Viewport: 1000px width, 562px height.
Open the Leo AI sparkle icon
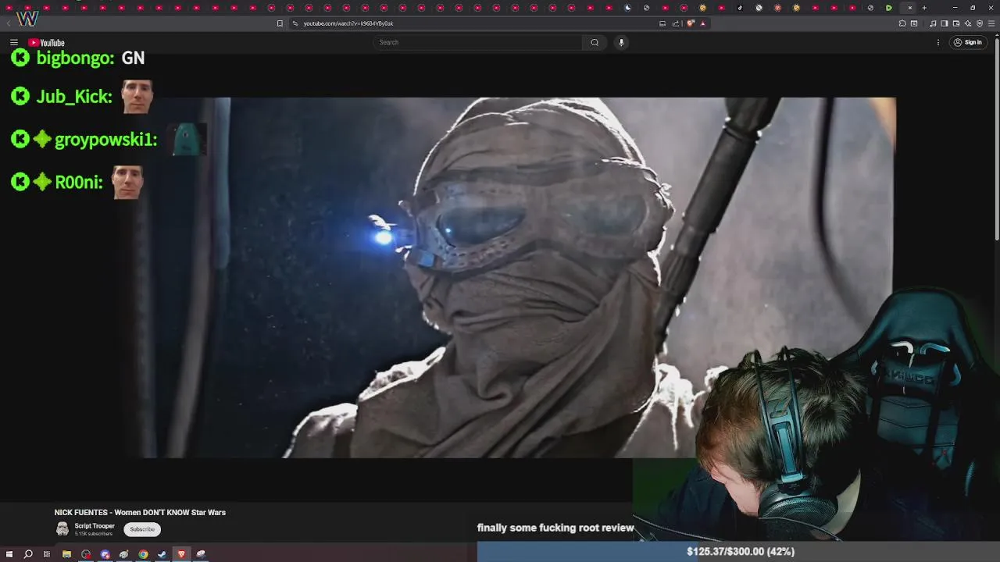[x=968, y=23]
